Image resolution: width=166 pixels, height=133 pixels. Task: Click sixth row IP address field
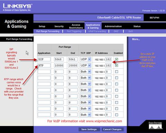108,90
